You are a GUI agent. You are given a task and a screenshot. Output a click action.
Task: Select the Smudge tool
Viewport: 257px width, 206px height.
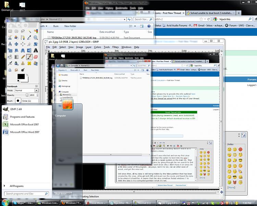tap(16, 70)
